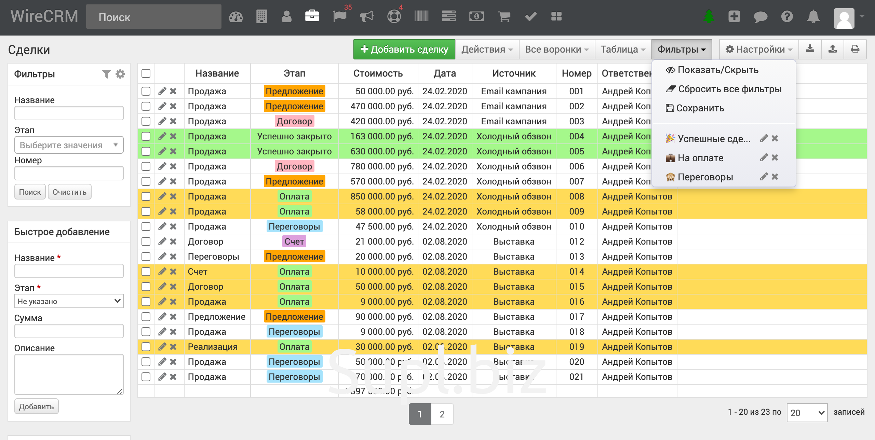Open the Этап Выберите значения dropdown
This screenshot has height=440, width=875.
69,145
